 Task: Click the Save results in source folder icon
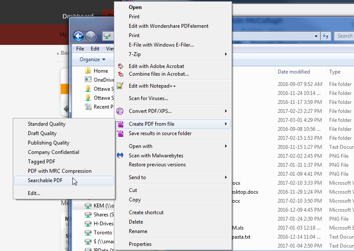[x=120, y=133]
